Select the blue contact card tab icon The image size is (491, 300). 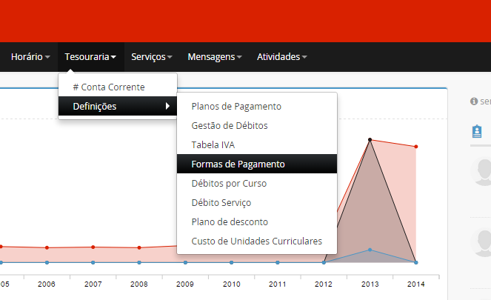(x=478, y=131)
